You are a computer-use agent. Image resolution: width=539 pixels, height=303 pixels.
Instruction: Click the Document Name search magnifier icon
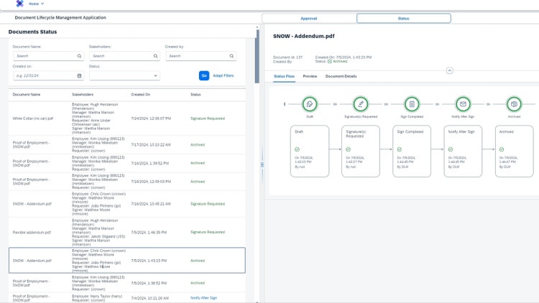point(79,56)
